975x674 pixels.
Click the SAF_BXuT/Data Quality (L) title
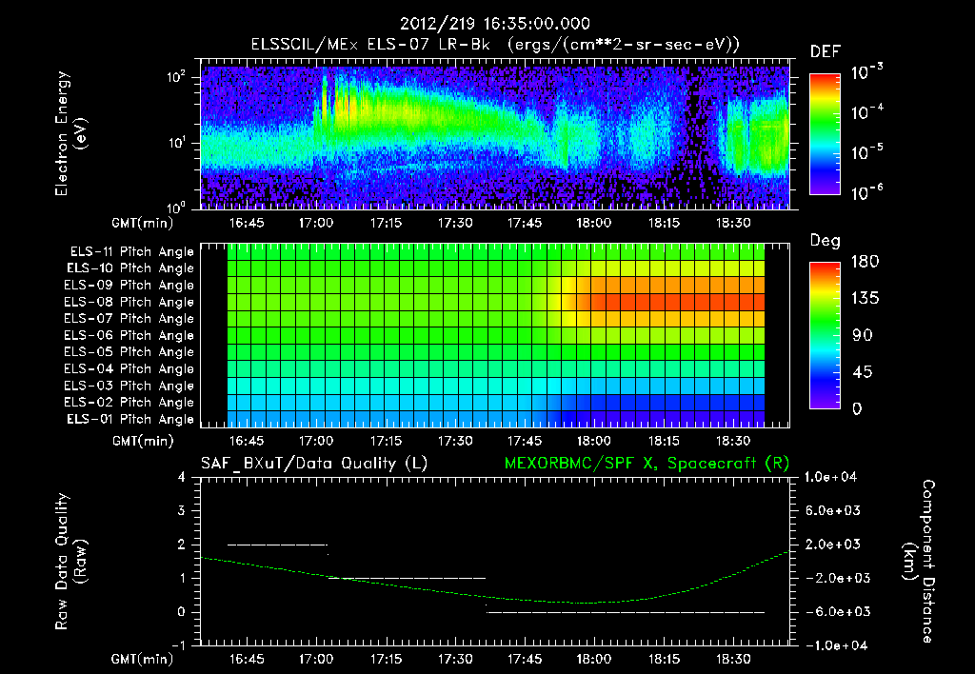coord(314,464)
